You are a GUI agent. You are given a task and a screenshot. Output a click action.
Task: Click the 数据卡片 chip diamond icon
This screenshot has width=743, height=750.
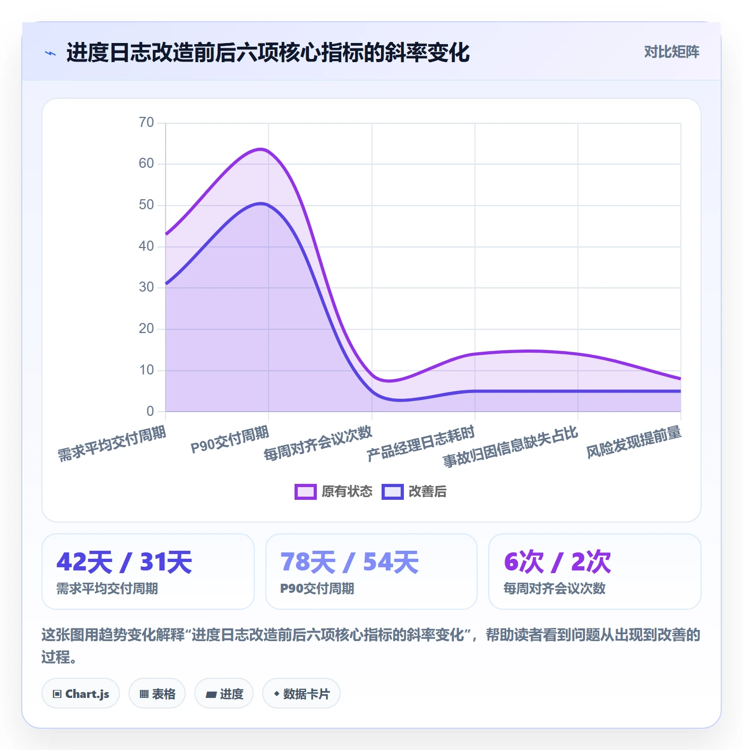point(277,694)
